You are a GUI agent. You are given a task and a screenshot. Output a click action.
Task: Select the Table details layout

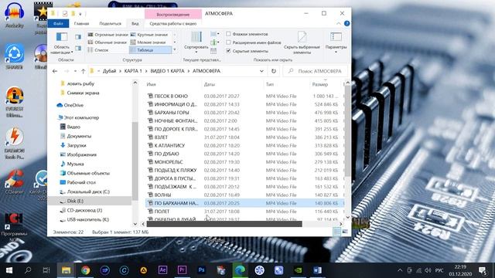click(150, 49)
